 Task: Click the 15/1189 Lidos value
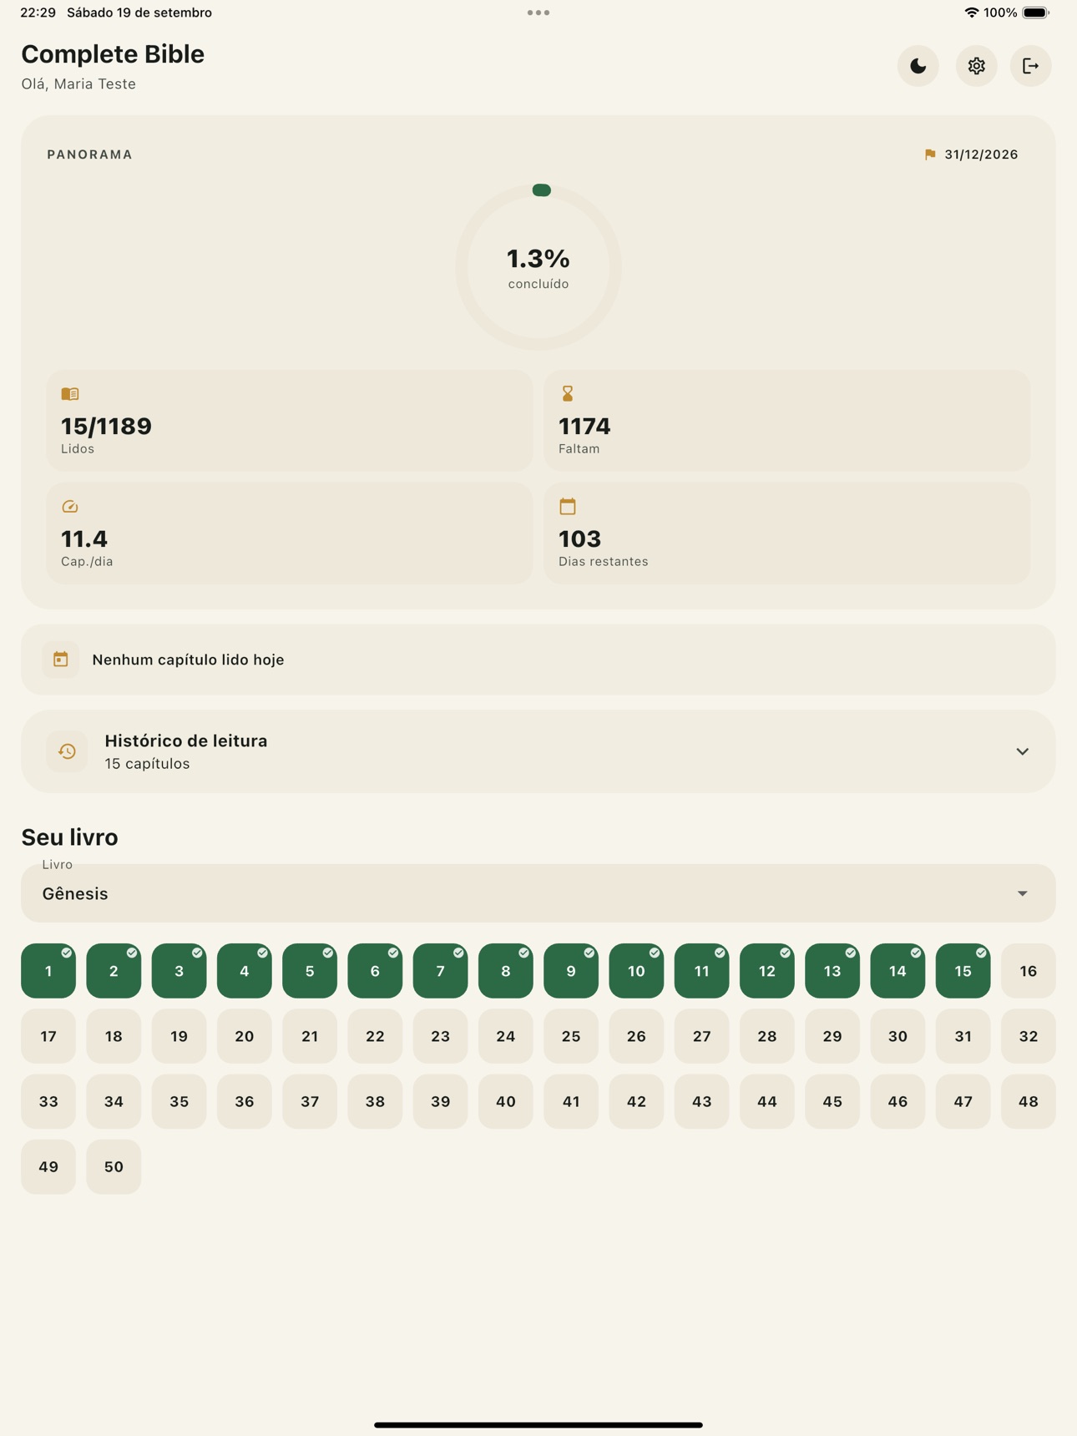click(106, 427)
